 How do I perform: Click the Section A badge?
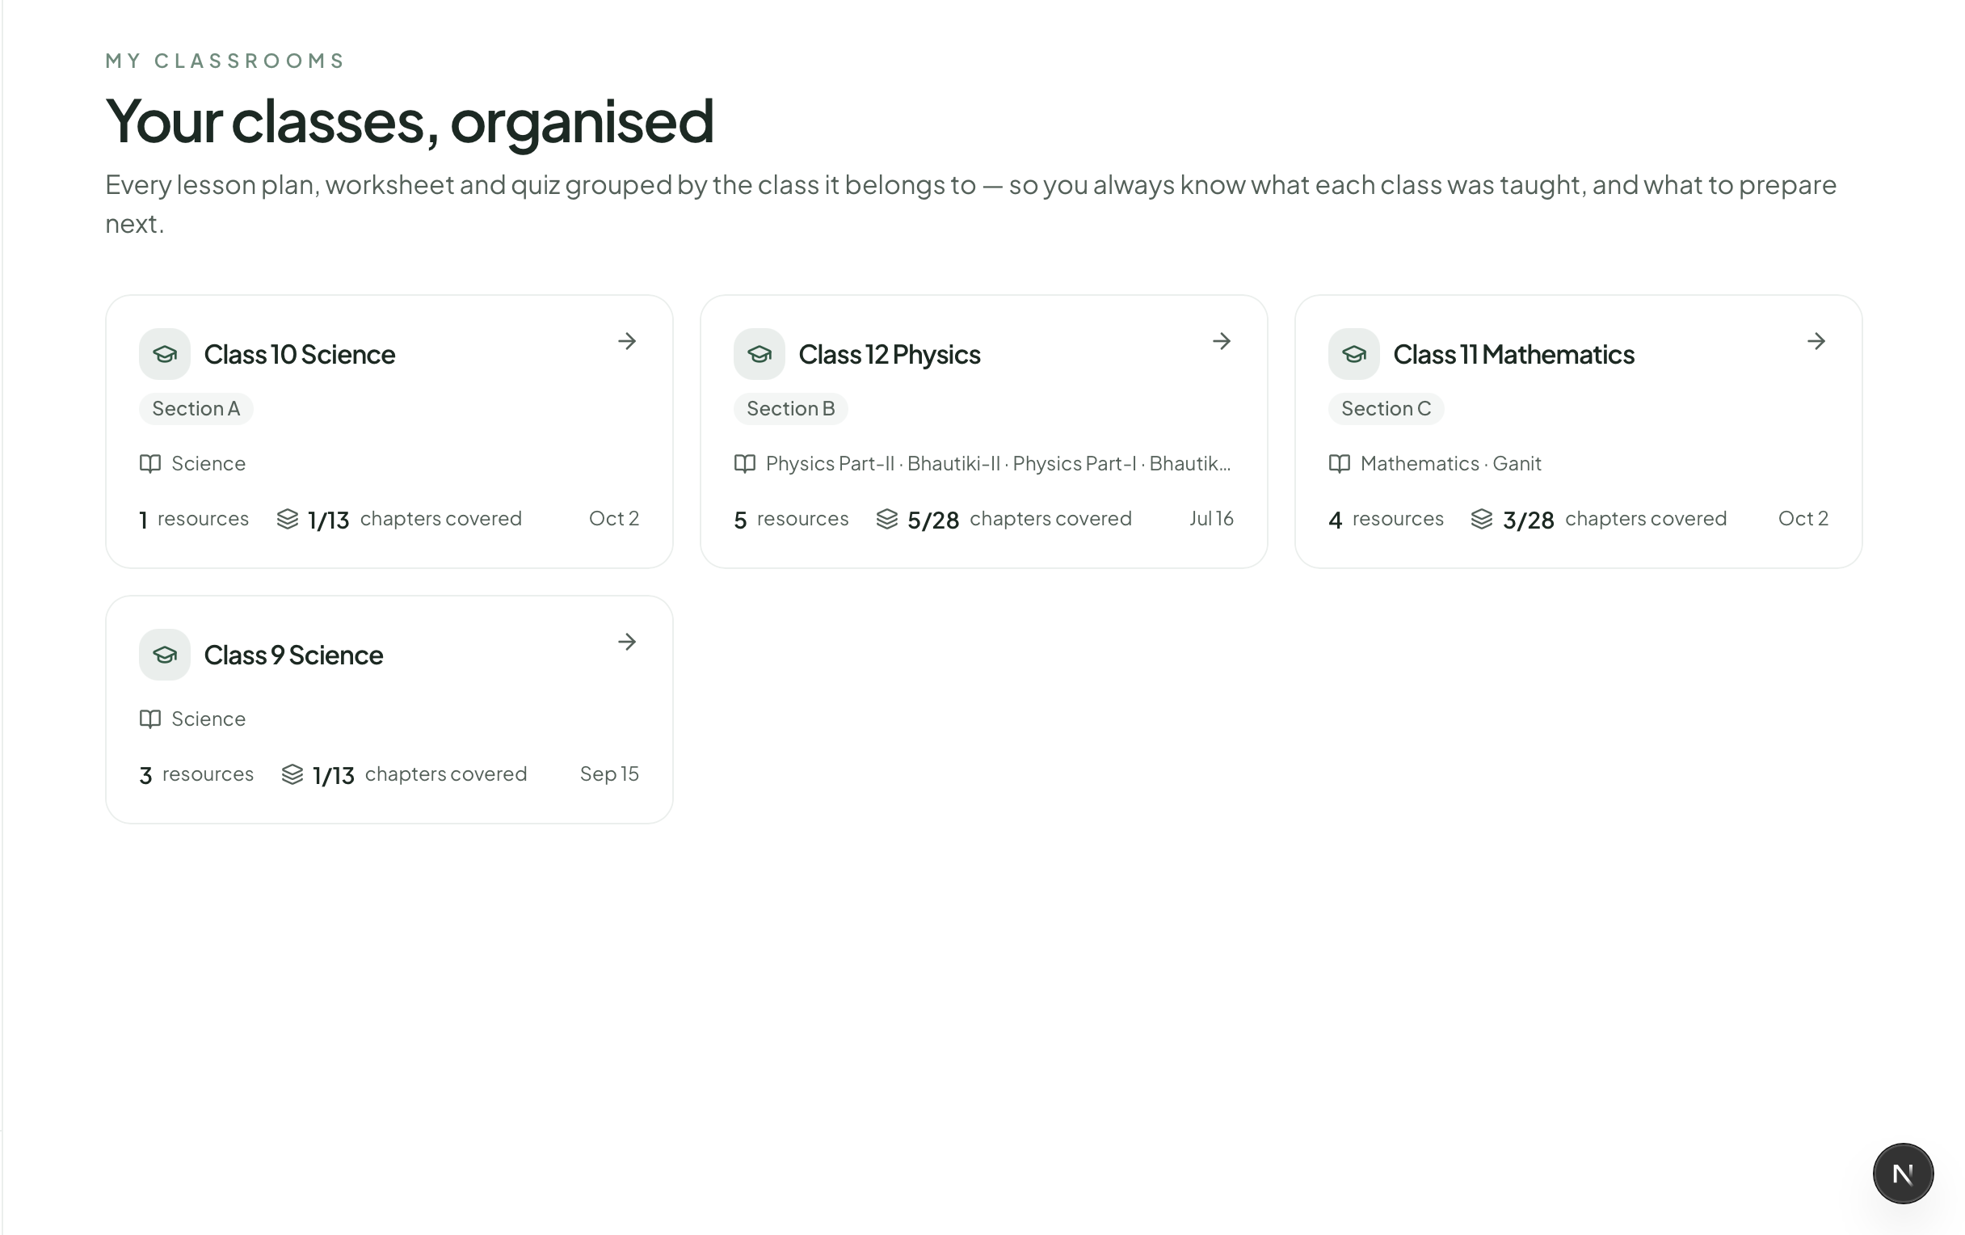coord(196,408)
